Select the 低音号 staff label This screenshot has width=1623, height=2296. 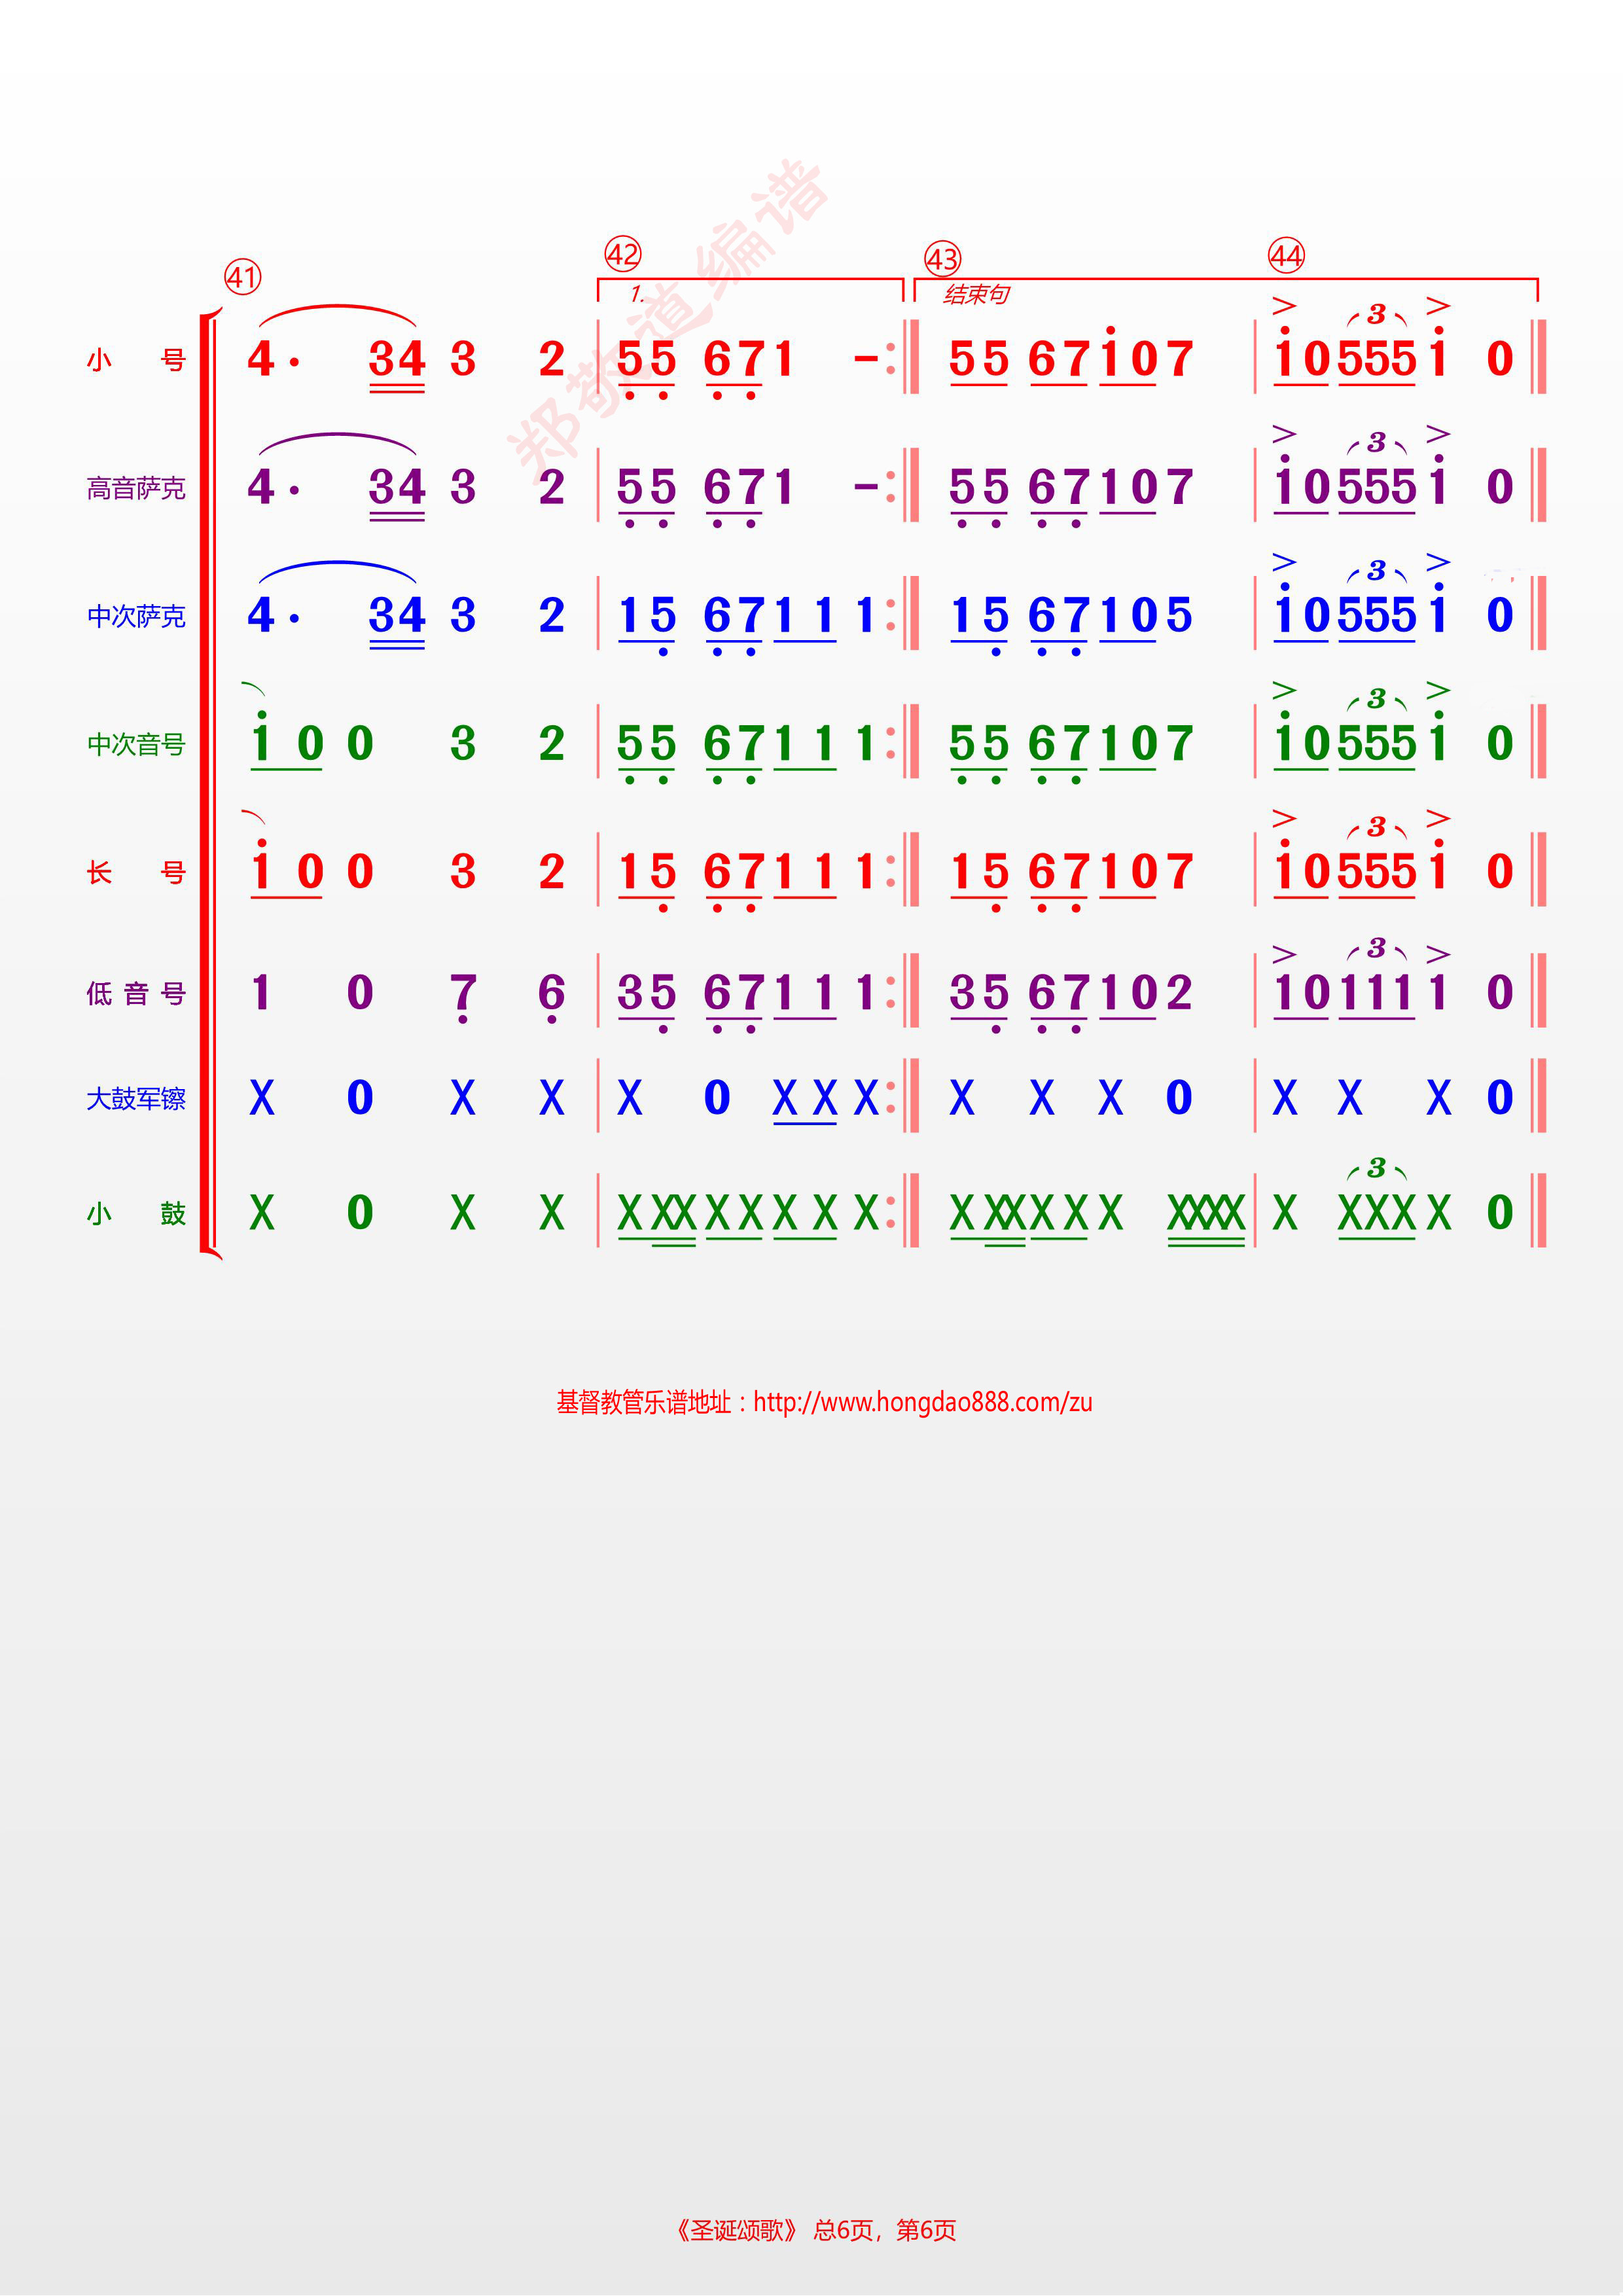tap(136, 993)
